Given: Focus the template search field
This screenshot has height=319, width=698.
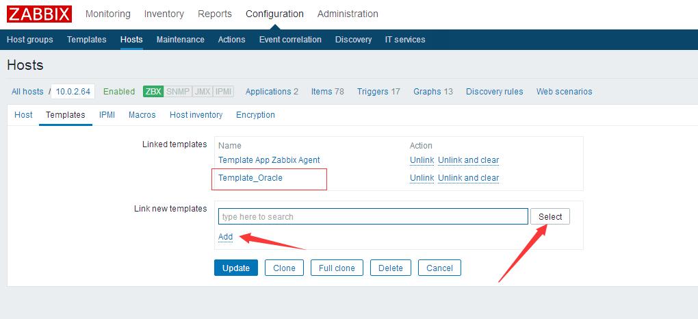Looking at the screenshot, I should (373, 216).
